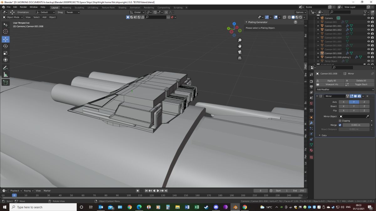Open the Options dropdown
Image resolution: width=376 pixels, height=211 pixels.
coord(300,12)
